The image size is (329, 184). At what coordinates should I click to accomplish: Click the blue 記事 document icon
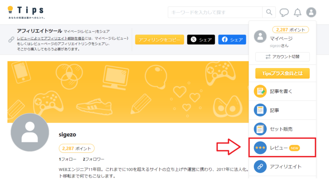260,110
